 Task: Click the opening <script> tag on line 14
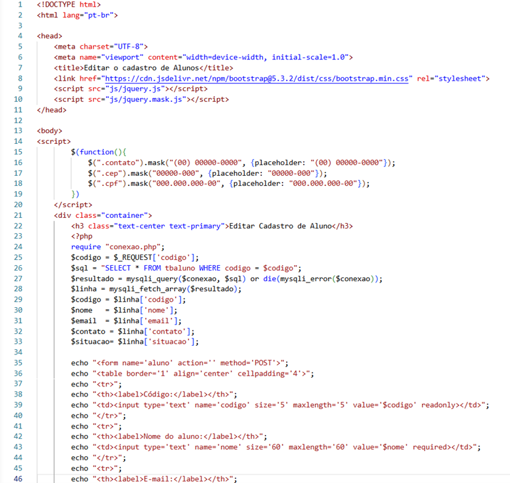54,141
